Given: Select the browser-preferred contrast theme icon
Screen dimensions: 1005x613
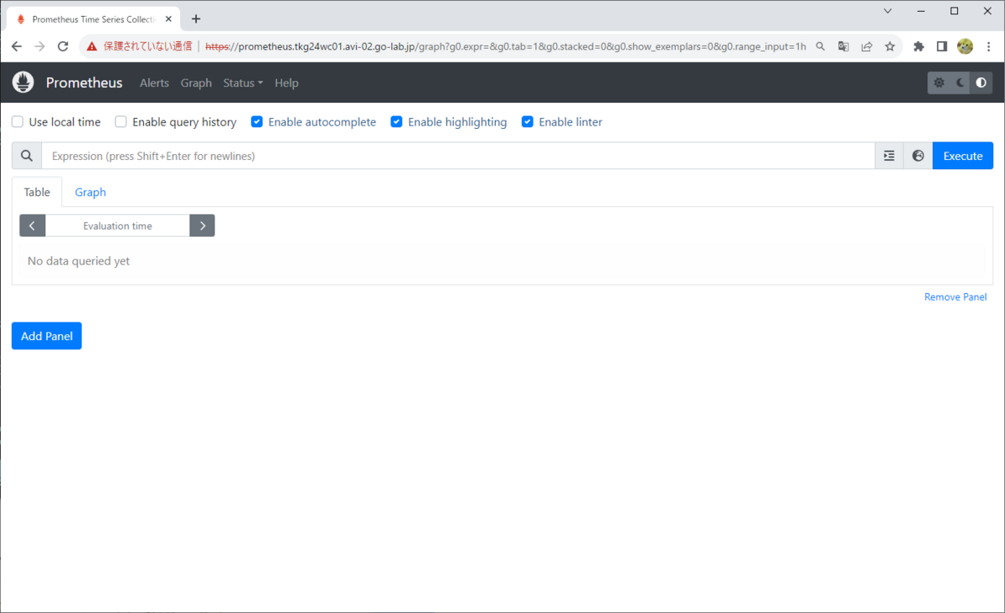Looking at the screenshot, I should (982, 83).
